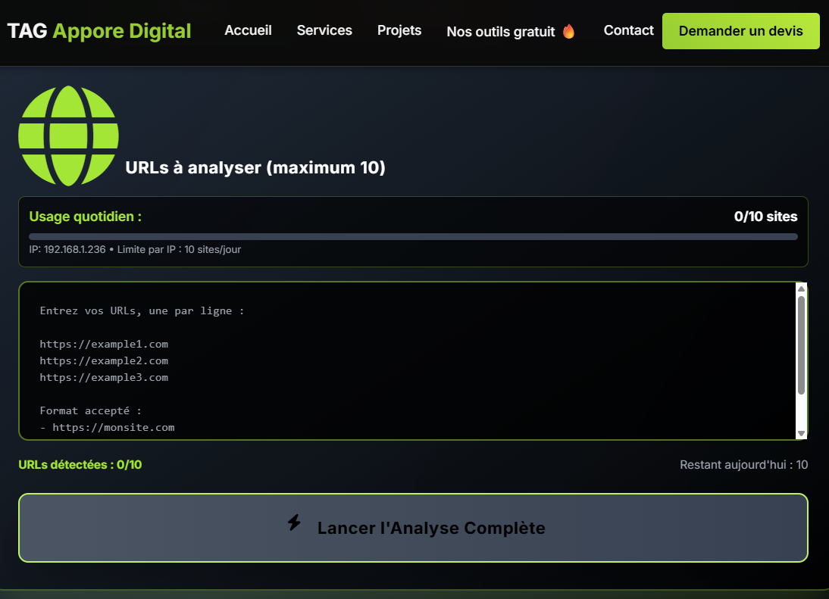The height and width of the screenshot is (599, 829).
Task: Open the Nos outils gratuit menu
Action: point(501,32)
